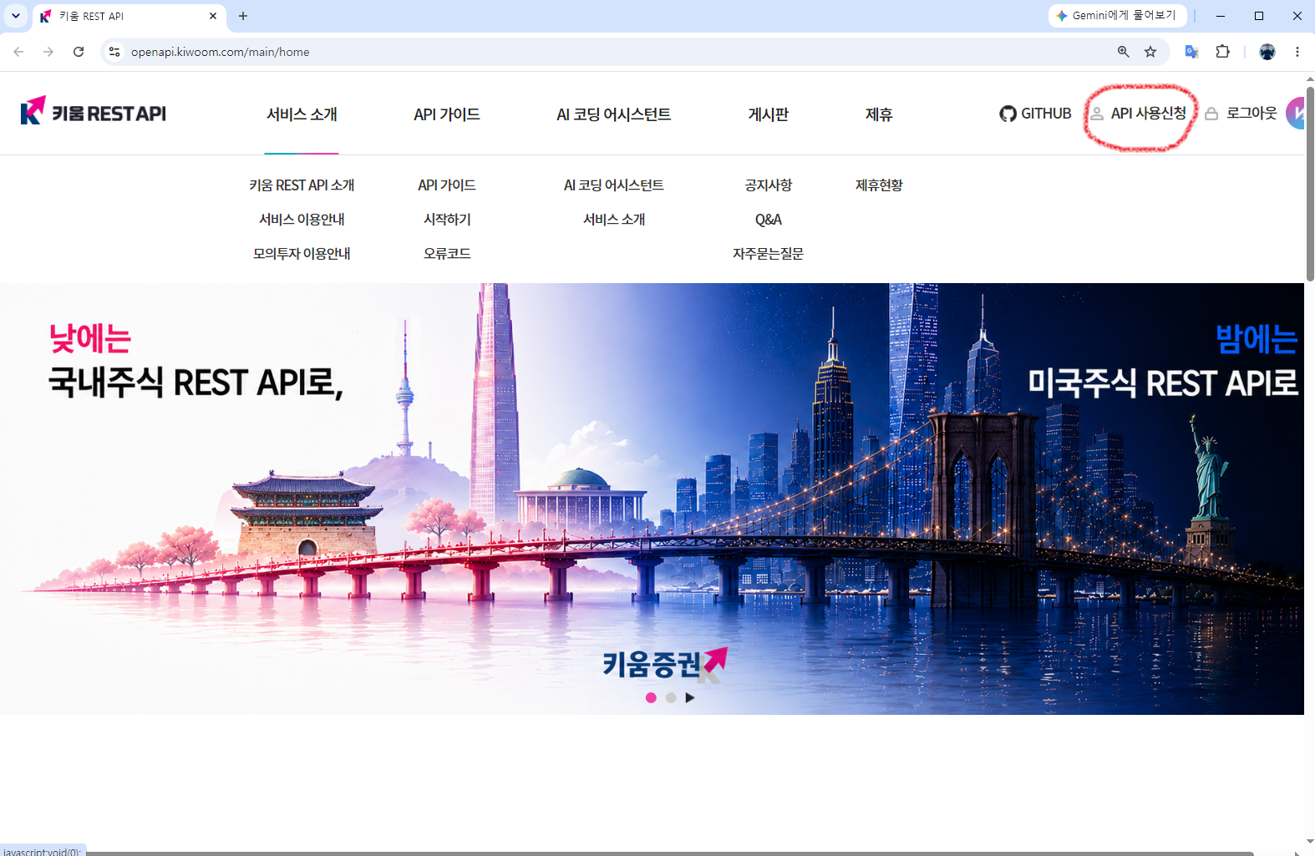Open the zoom magnifier icon in address bar

pos(1124,52)
